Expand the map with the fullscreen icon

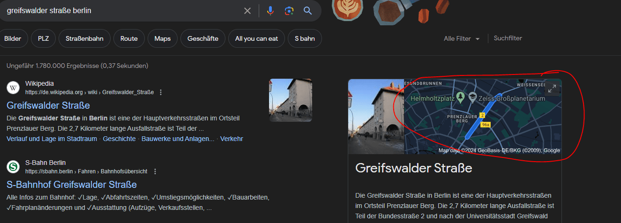pyautogui.click(x=552, y=88)
